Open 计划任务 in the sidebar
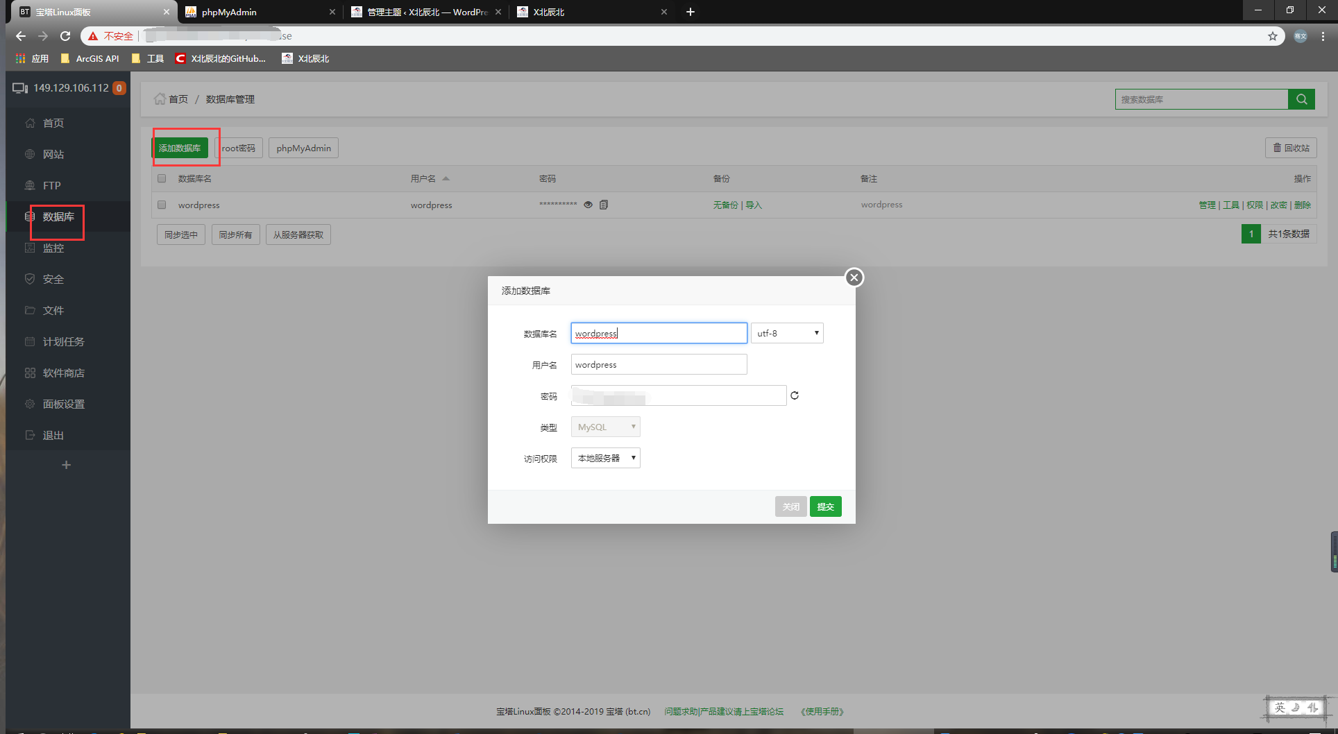This screenshot has width=1338, height=734. (63, 341)
